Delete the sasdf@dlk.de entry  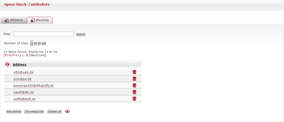point(134,92)
